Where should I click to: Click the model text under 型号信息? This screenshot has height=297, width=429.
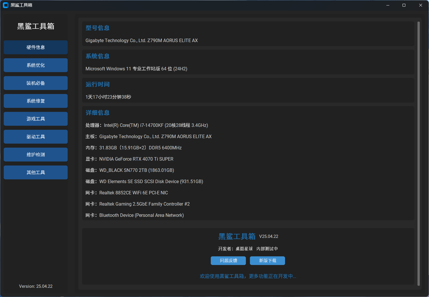click(142, 40)
